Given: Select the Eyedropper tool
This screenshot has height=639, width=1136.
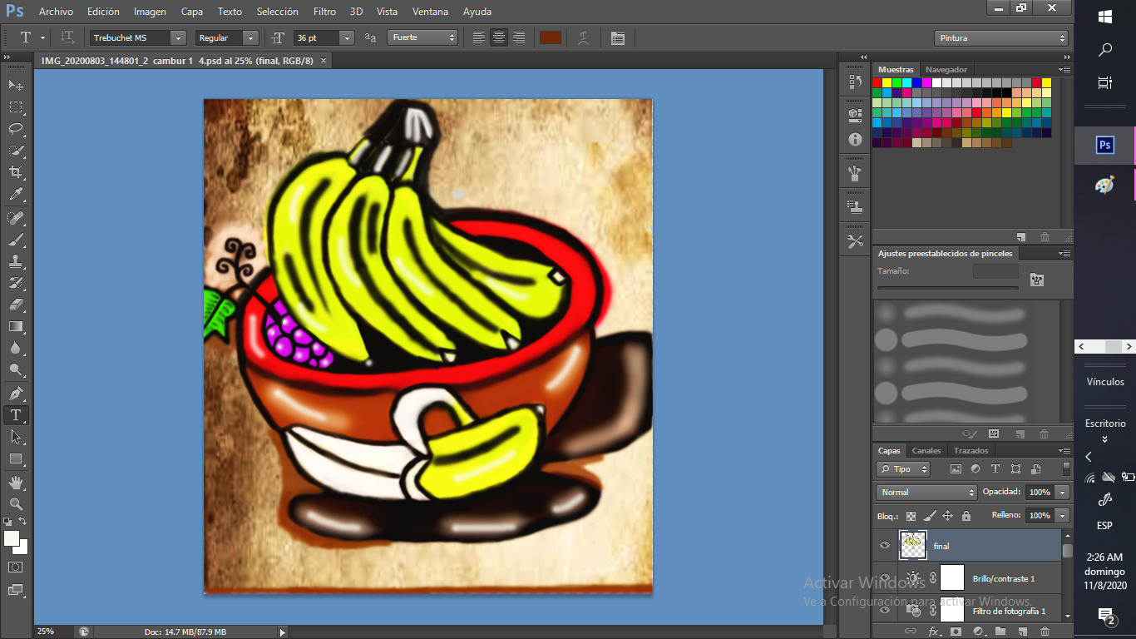Looking at the screenshot, I should [x=16, y=195].
